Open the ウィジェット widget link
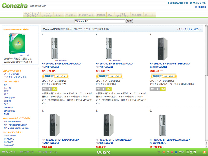Screen dimensions: 208x156 198,3
